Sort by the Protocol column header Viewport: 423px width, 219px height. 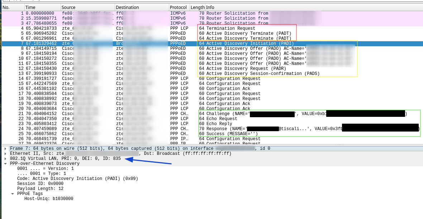(x=178, y=7)
